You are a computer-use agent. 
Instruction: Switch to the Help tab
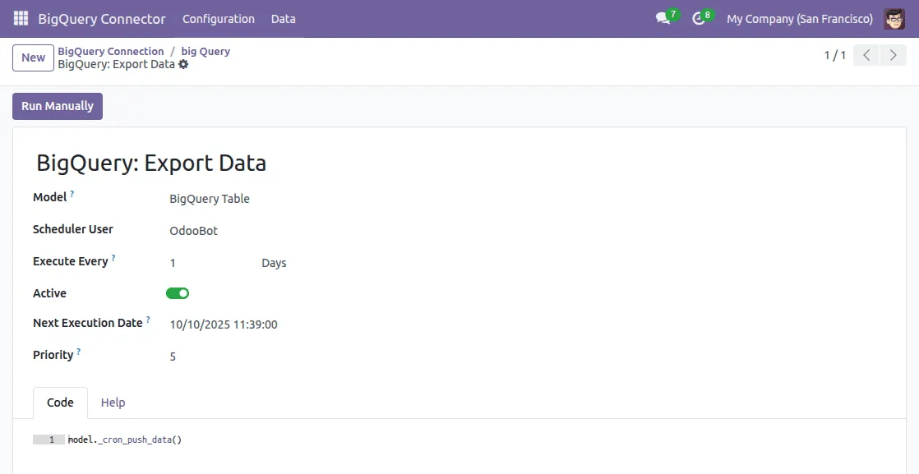113,403
